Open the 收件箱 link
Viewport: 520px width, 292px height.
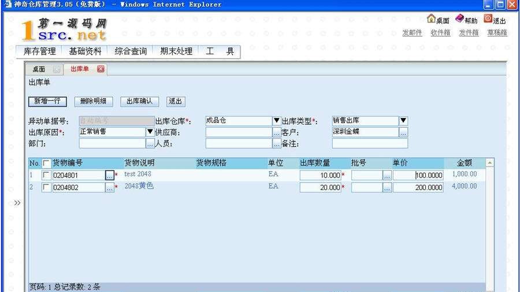coord(440,32)
